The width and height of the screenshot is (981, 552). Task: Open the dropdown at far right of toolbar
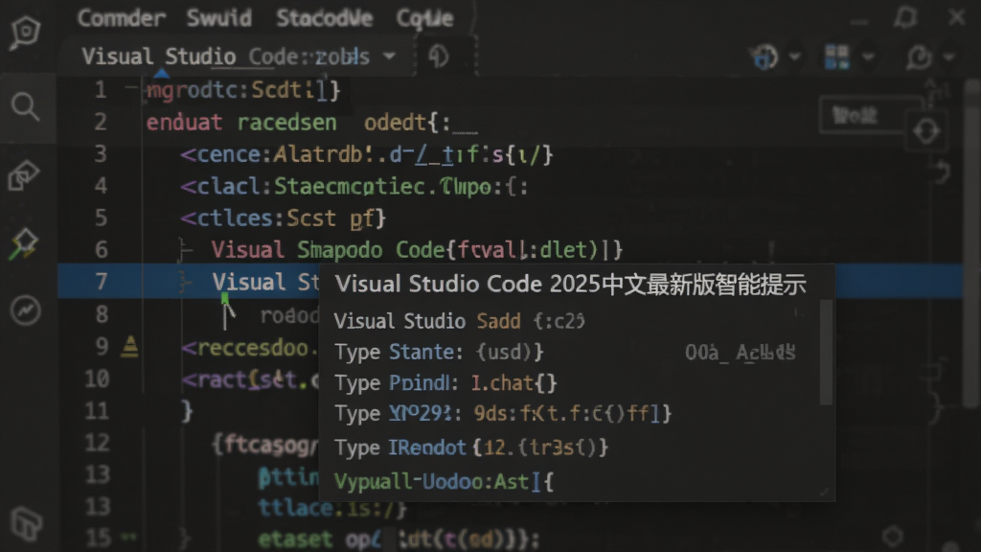click(x=949, y=57)
